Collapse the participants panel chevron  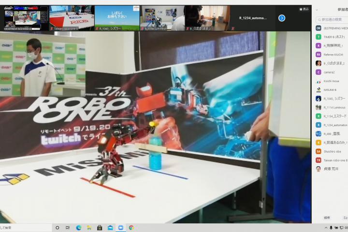[x=317, y=10]
